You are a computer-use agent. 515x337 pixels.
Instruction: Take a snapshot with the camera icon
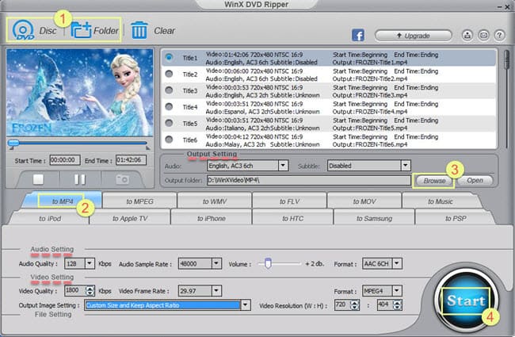[x=122, y=179]
